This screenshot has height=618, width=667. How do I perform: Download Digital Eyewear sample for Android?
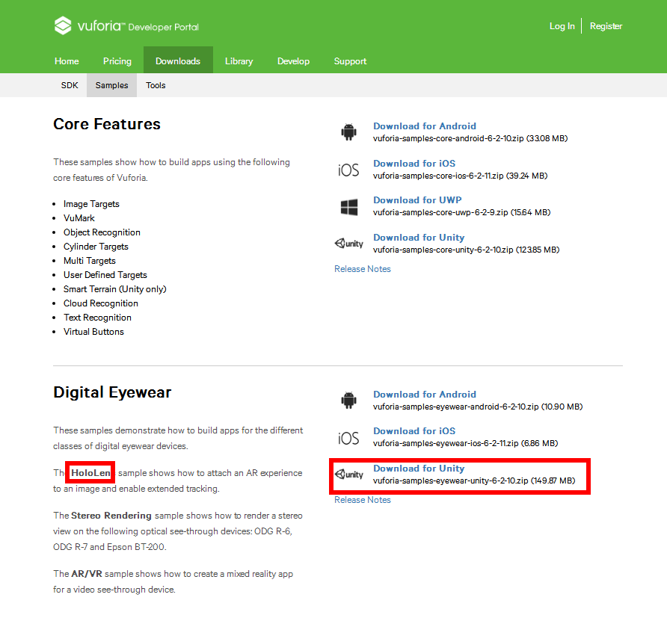pyautogui.click(x=425, y=395)
